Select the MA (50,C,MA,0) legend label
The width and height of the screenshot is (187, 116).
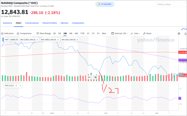68,40
